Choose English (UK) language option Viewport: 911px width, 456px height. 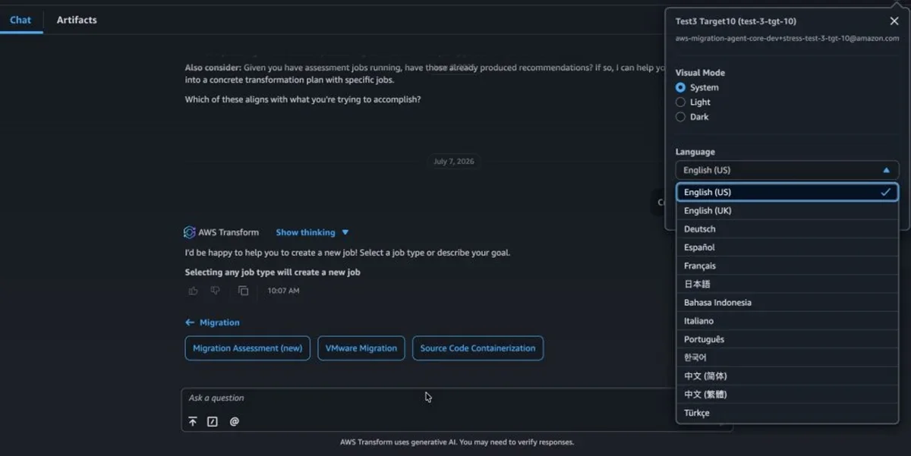[787, 211]
